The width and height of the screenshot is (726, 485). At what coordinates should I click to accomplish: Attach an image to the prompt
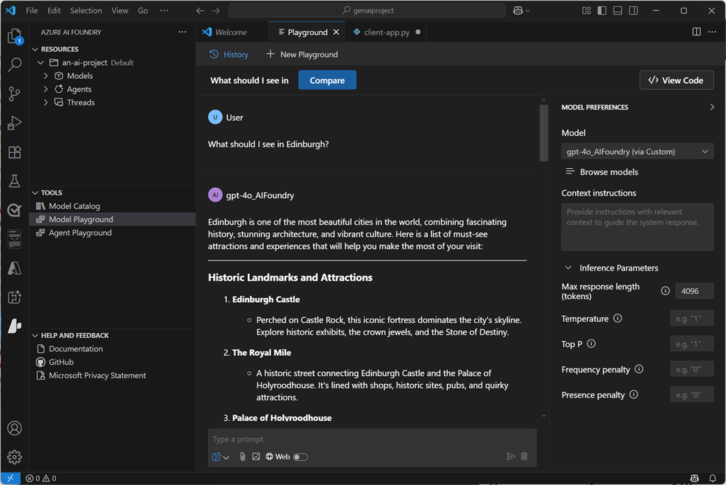(255, 456)
